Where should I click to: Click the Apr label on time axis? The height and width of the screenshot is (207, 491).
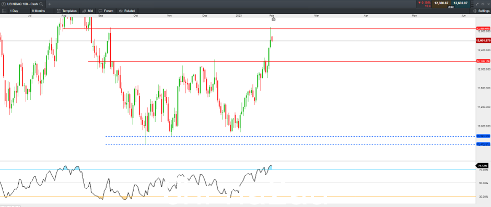coord(366,15)
